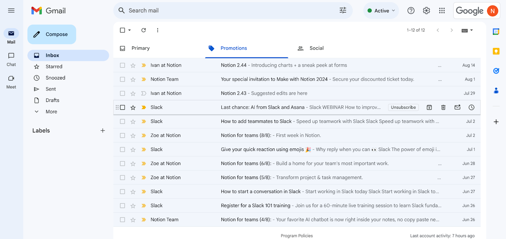Open Notion for teams (6/8) email
The width and height of the screenshot is (506, 239).
[x=297, y=164]
